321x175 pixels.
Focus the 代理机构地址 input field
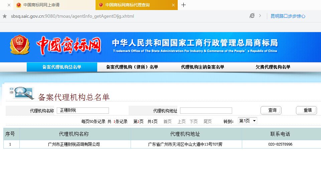(206, 110)
